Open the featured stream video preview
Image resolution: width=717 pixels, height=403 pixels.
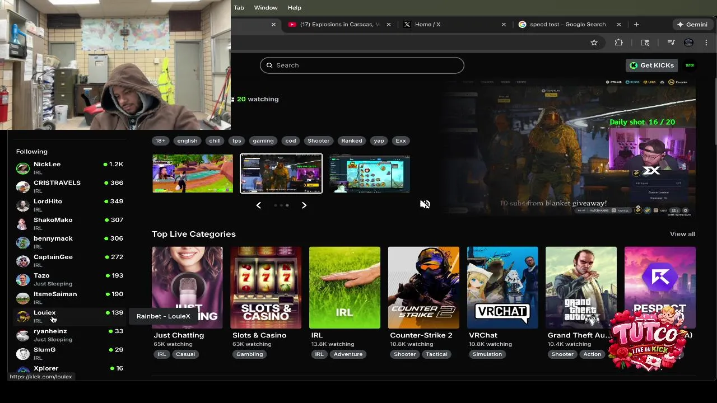point(569,147)
